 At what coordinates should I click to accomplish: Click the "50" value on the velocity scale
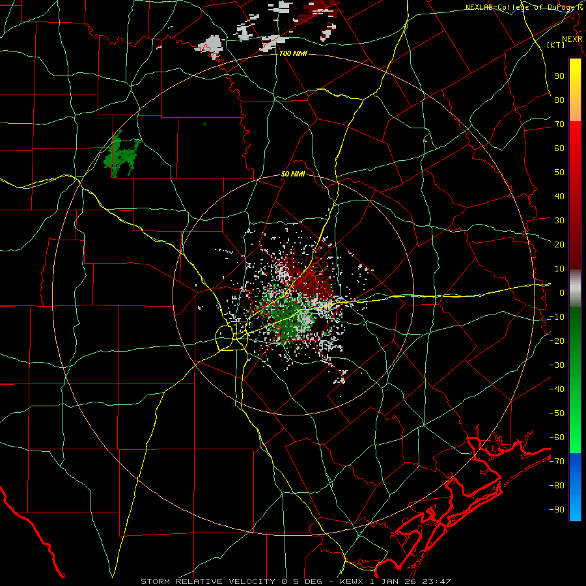tap(559, 173)
